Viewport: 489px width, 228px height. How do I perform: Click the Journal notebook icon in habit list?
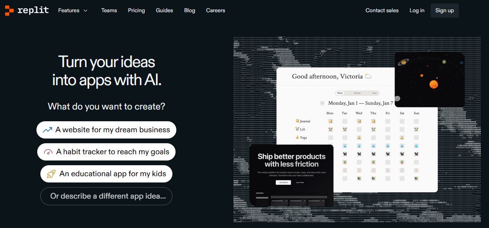297,121
